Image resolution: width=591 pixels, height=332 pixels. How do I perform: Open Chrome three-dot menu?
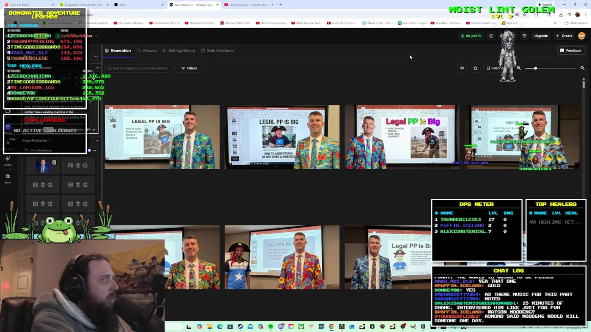pos(585,14)
